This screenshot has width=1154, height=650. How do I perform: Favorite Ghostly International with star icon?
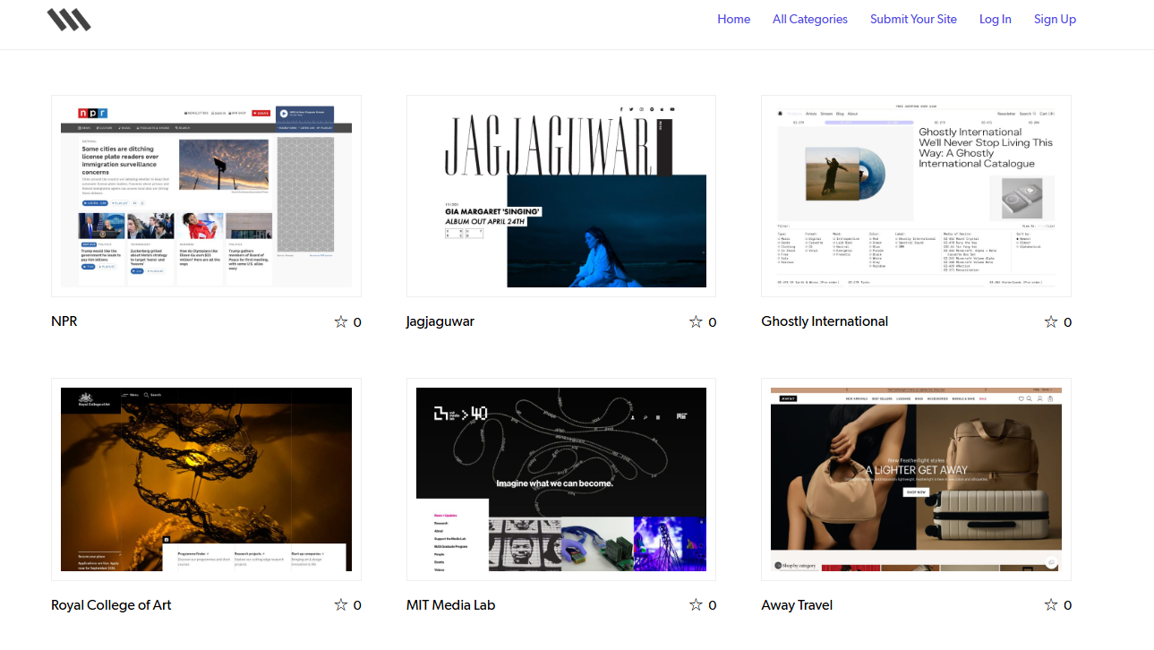click(1051, 321)
